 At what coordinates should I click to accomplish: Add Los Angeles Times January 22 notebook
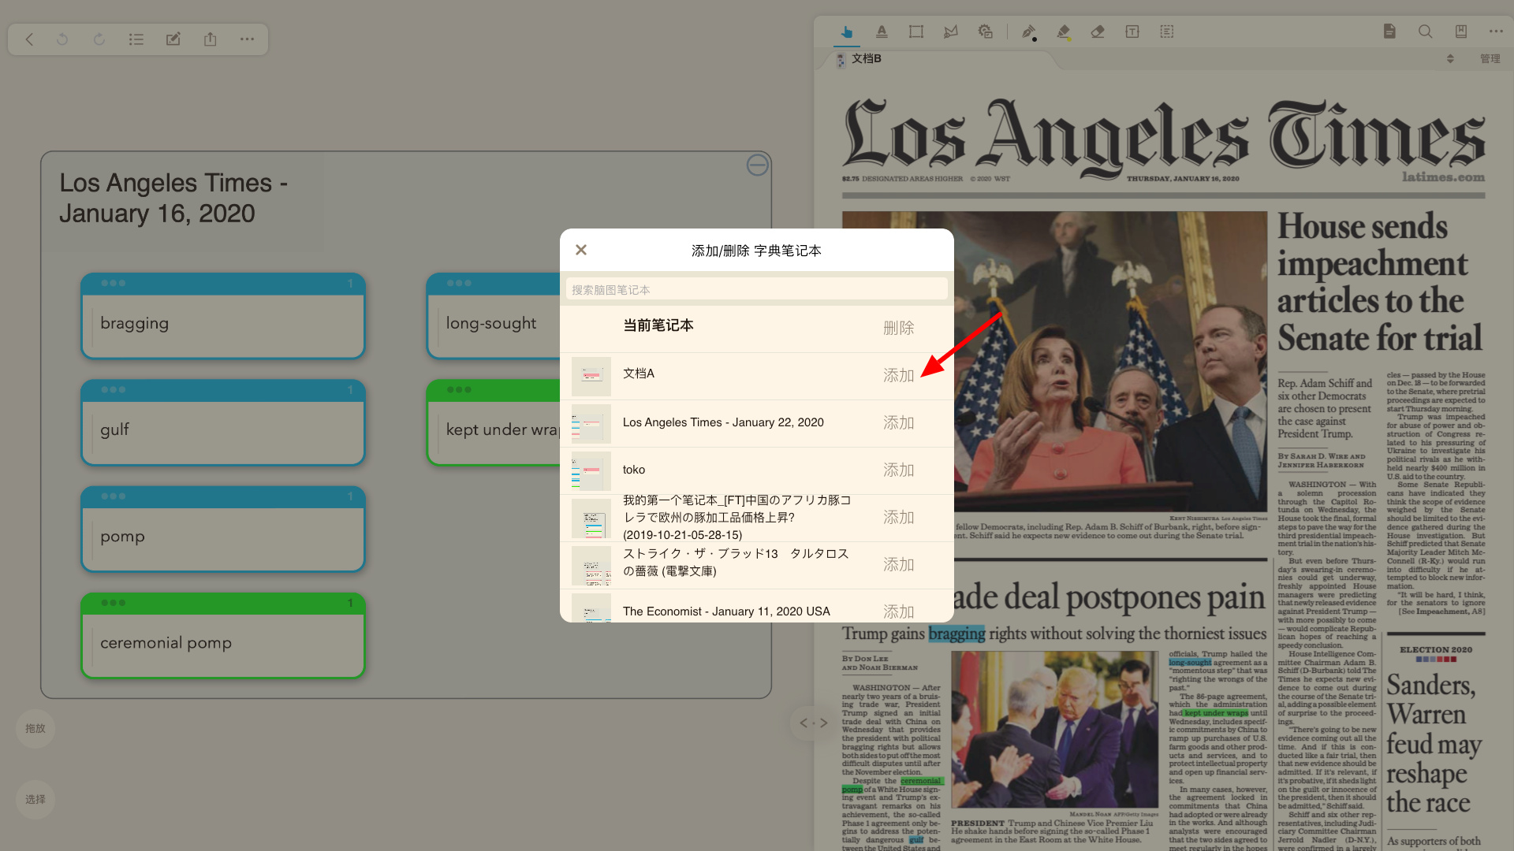pos(898,422)
